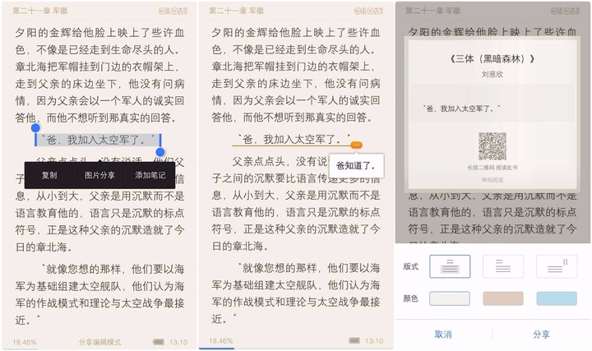
Task: Tap the 取消 button
Action: pos(443,335)
